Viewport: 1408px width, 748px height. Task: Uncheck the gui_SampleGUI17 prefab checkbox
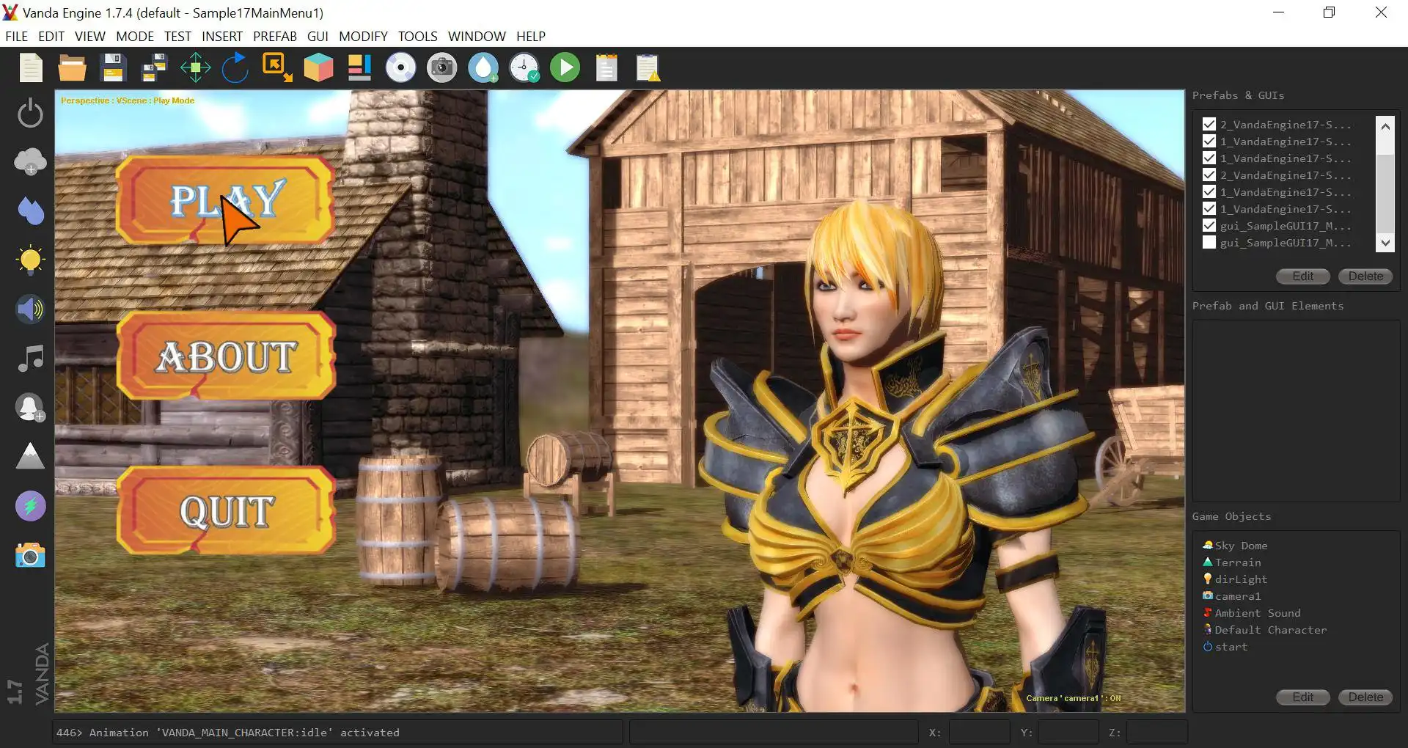click(1209, 225)
